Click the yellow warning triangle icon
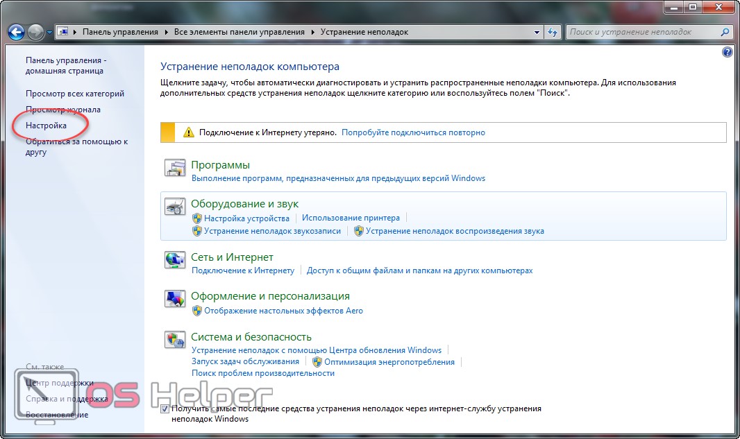Viewport: 740px width, 439px height. pos(188,132)
